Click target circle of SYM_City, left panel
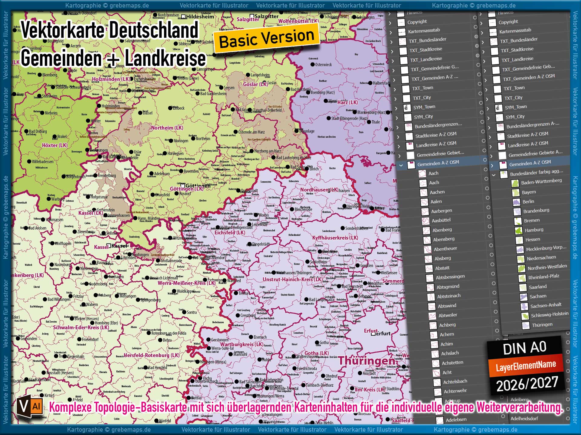Screen dimensions: 581x435 pos(482,113)
